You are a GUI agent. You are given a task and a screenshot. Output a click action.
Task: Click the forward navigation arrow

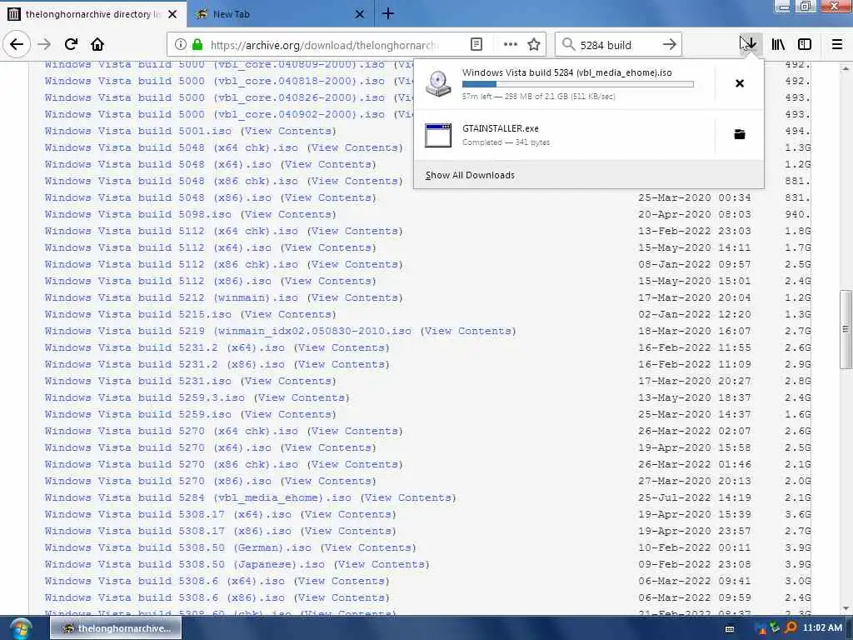tap(44, 44)
